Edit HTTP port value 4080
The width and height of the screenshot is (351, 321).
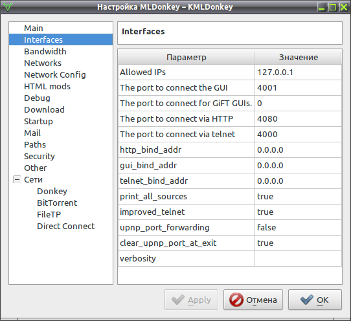[x=298, y=119]
